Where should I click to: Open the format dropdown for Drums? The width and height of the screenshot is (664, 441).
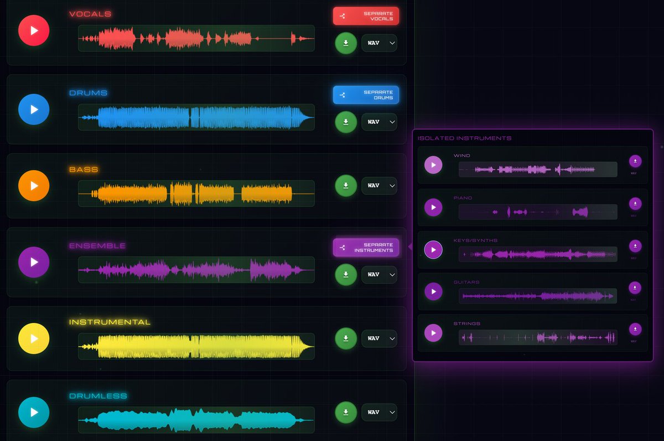coord(379,122)
